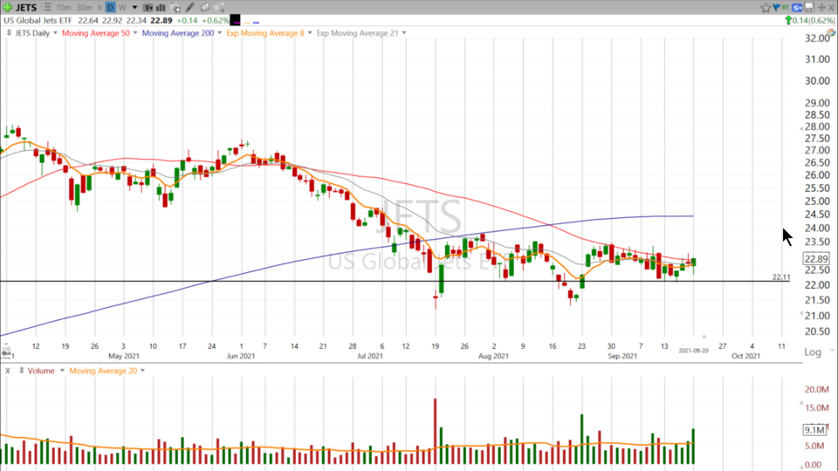Toggle the Log scale button
Screen dimensions: 838x471
(x=813, y=352)
